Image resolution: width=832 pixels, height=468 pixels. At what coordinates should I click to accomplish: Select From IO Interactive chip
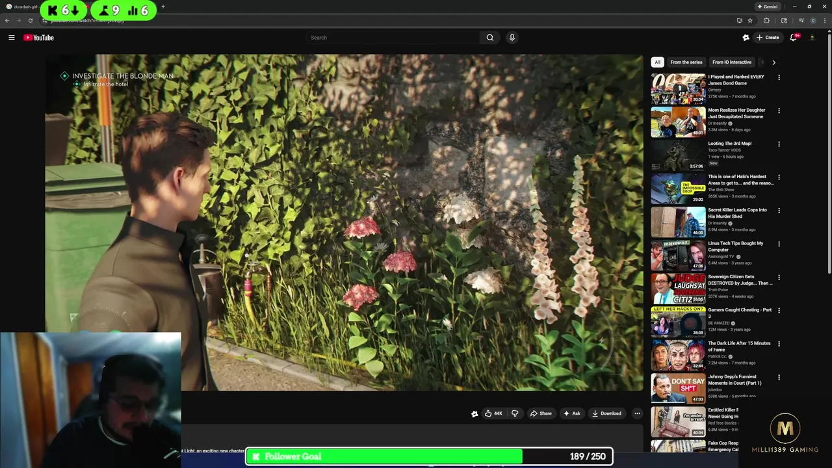coord(732,62)
